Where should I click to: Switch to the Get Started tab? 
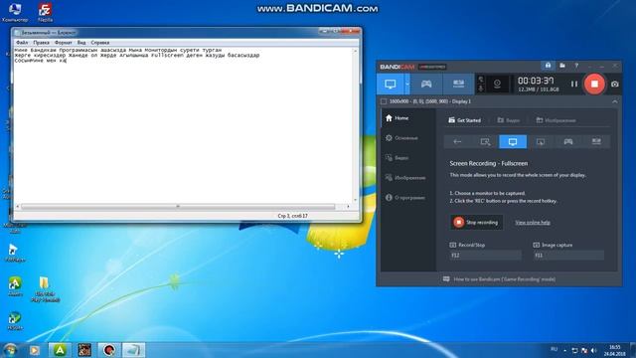(x=464, y=120)
